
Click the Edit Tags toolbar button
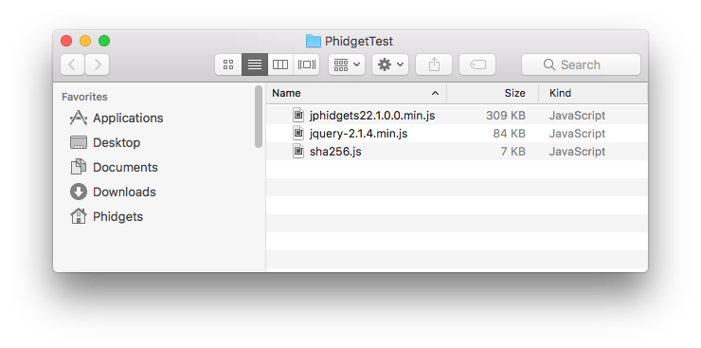tap(477, 64)
